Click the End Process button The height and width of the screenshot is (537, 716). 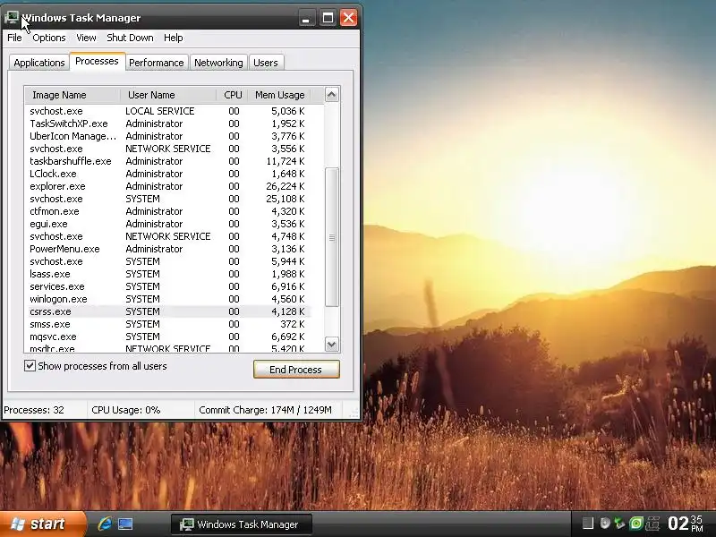[296, 370]
